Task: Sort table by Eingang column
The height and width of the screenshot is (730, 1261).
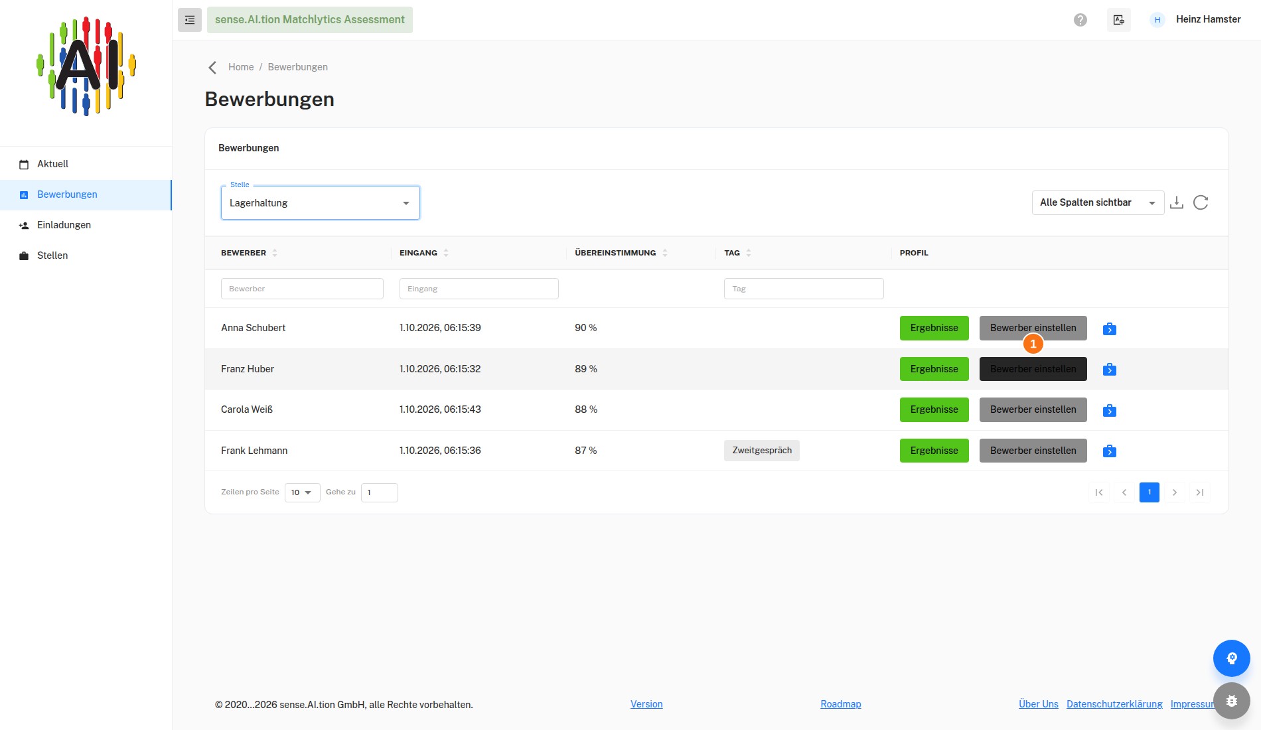Action: pyautogui.click(x=446, y=253)
